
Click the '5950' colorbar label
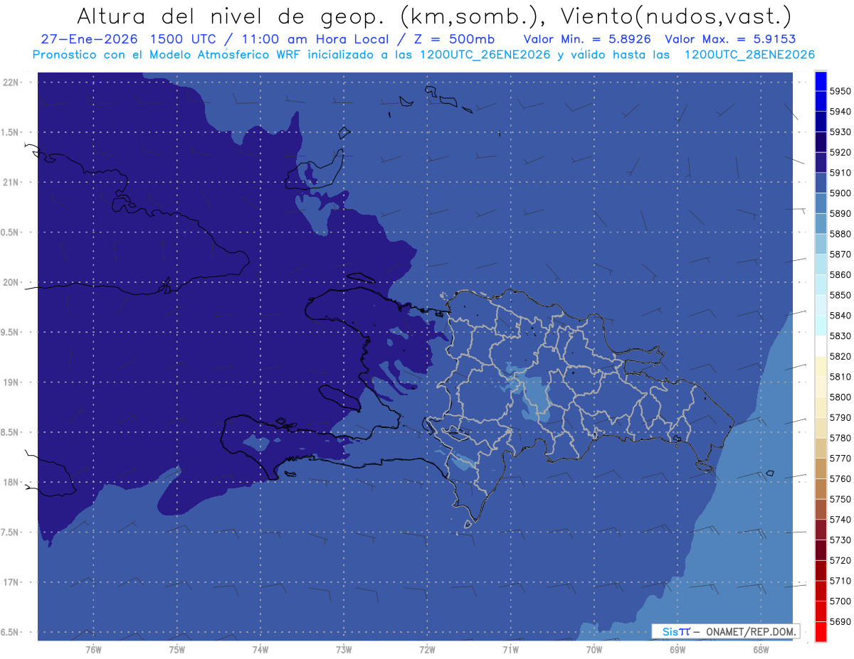pos(840,91)
